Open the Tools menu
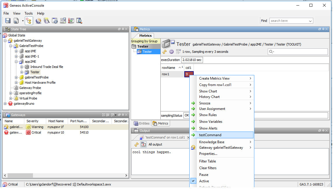The image size is (336, 189). (29, 13)
